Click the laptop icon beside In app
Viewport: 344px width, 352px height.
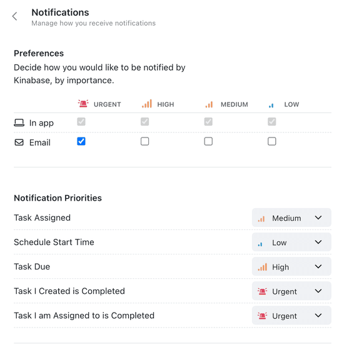click(x=19, y=123)
